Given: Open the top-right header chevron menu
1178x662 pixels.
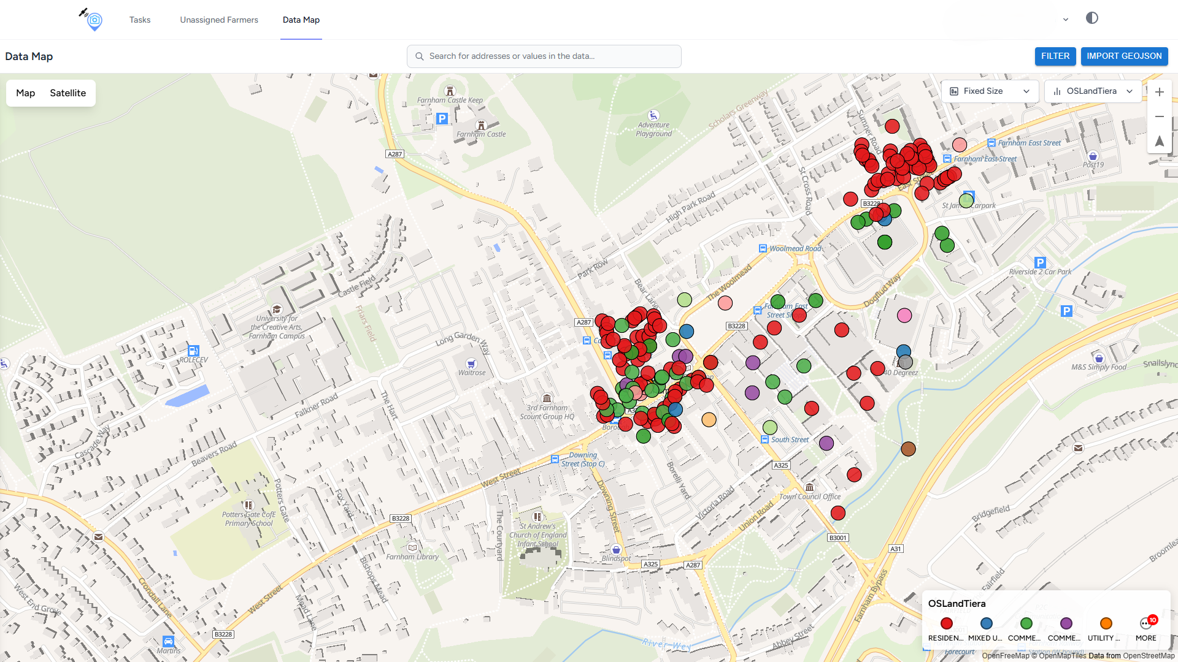Looking at the screenshot, I should (1066, 20).
